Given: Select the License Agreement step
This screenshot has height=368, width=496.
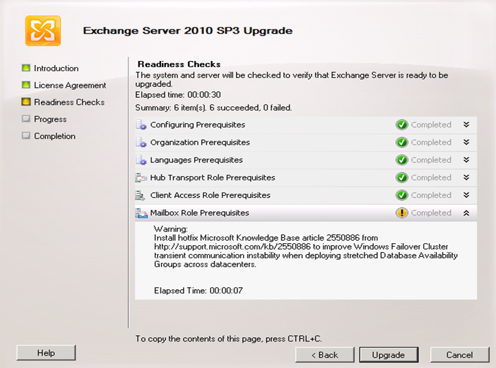Looking at the screenshot, I should coord(70,85).
